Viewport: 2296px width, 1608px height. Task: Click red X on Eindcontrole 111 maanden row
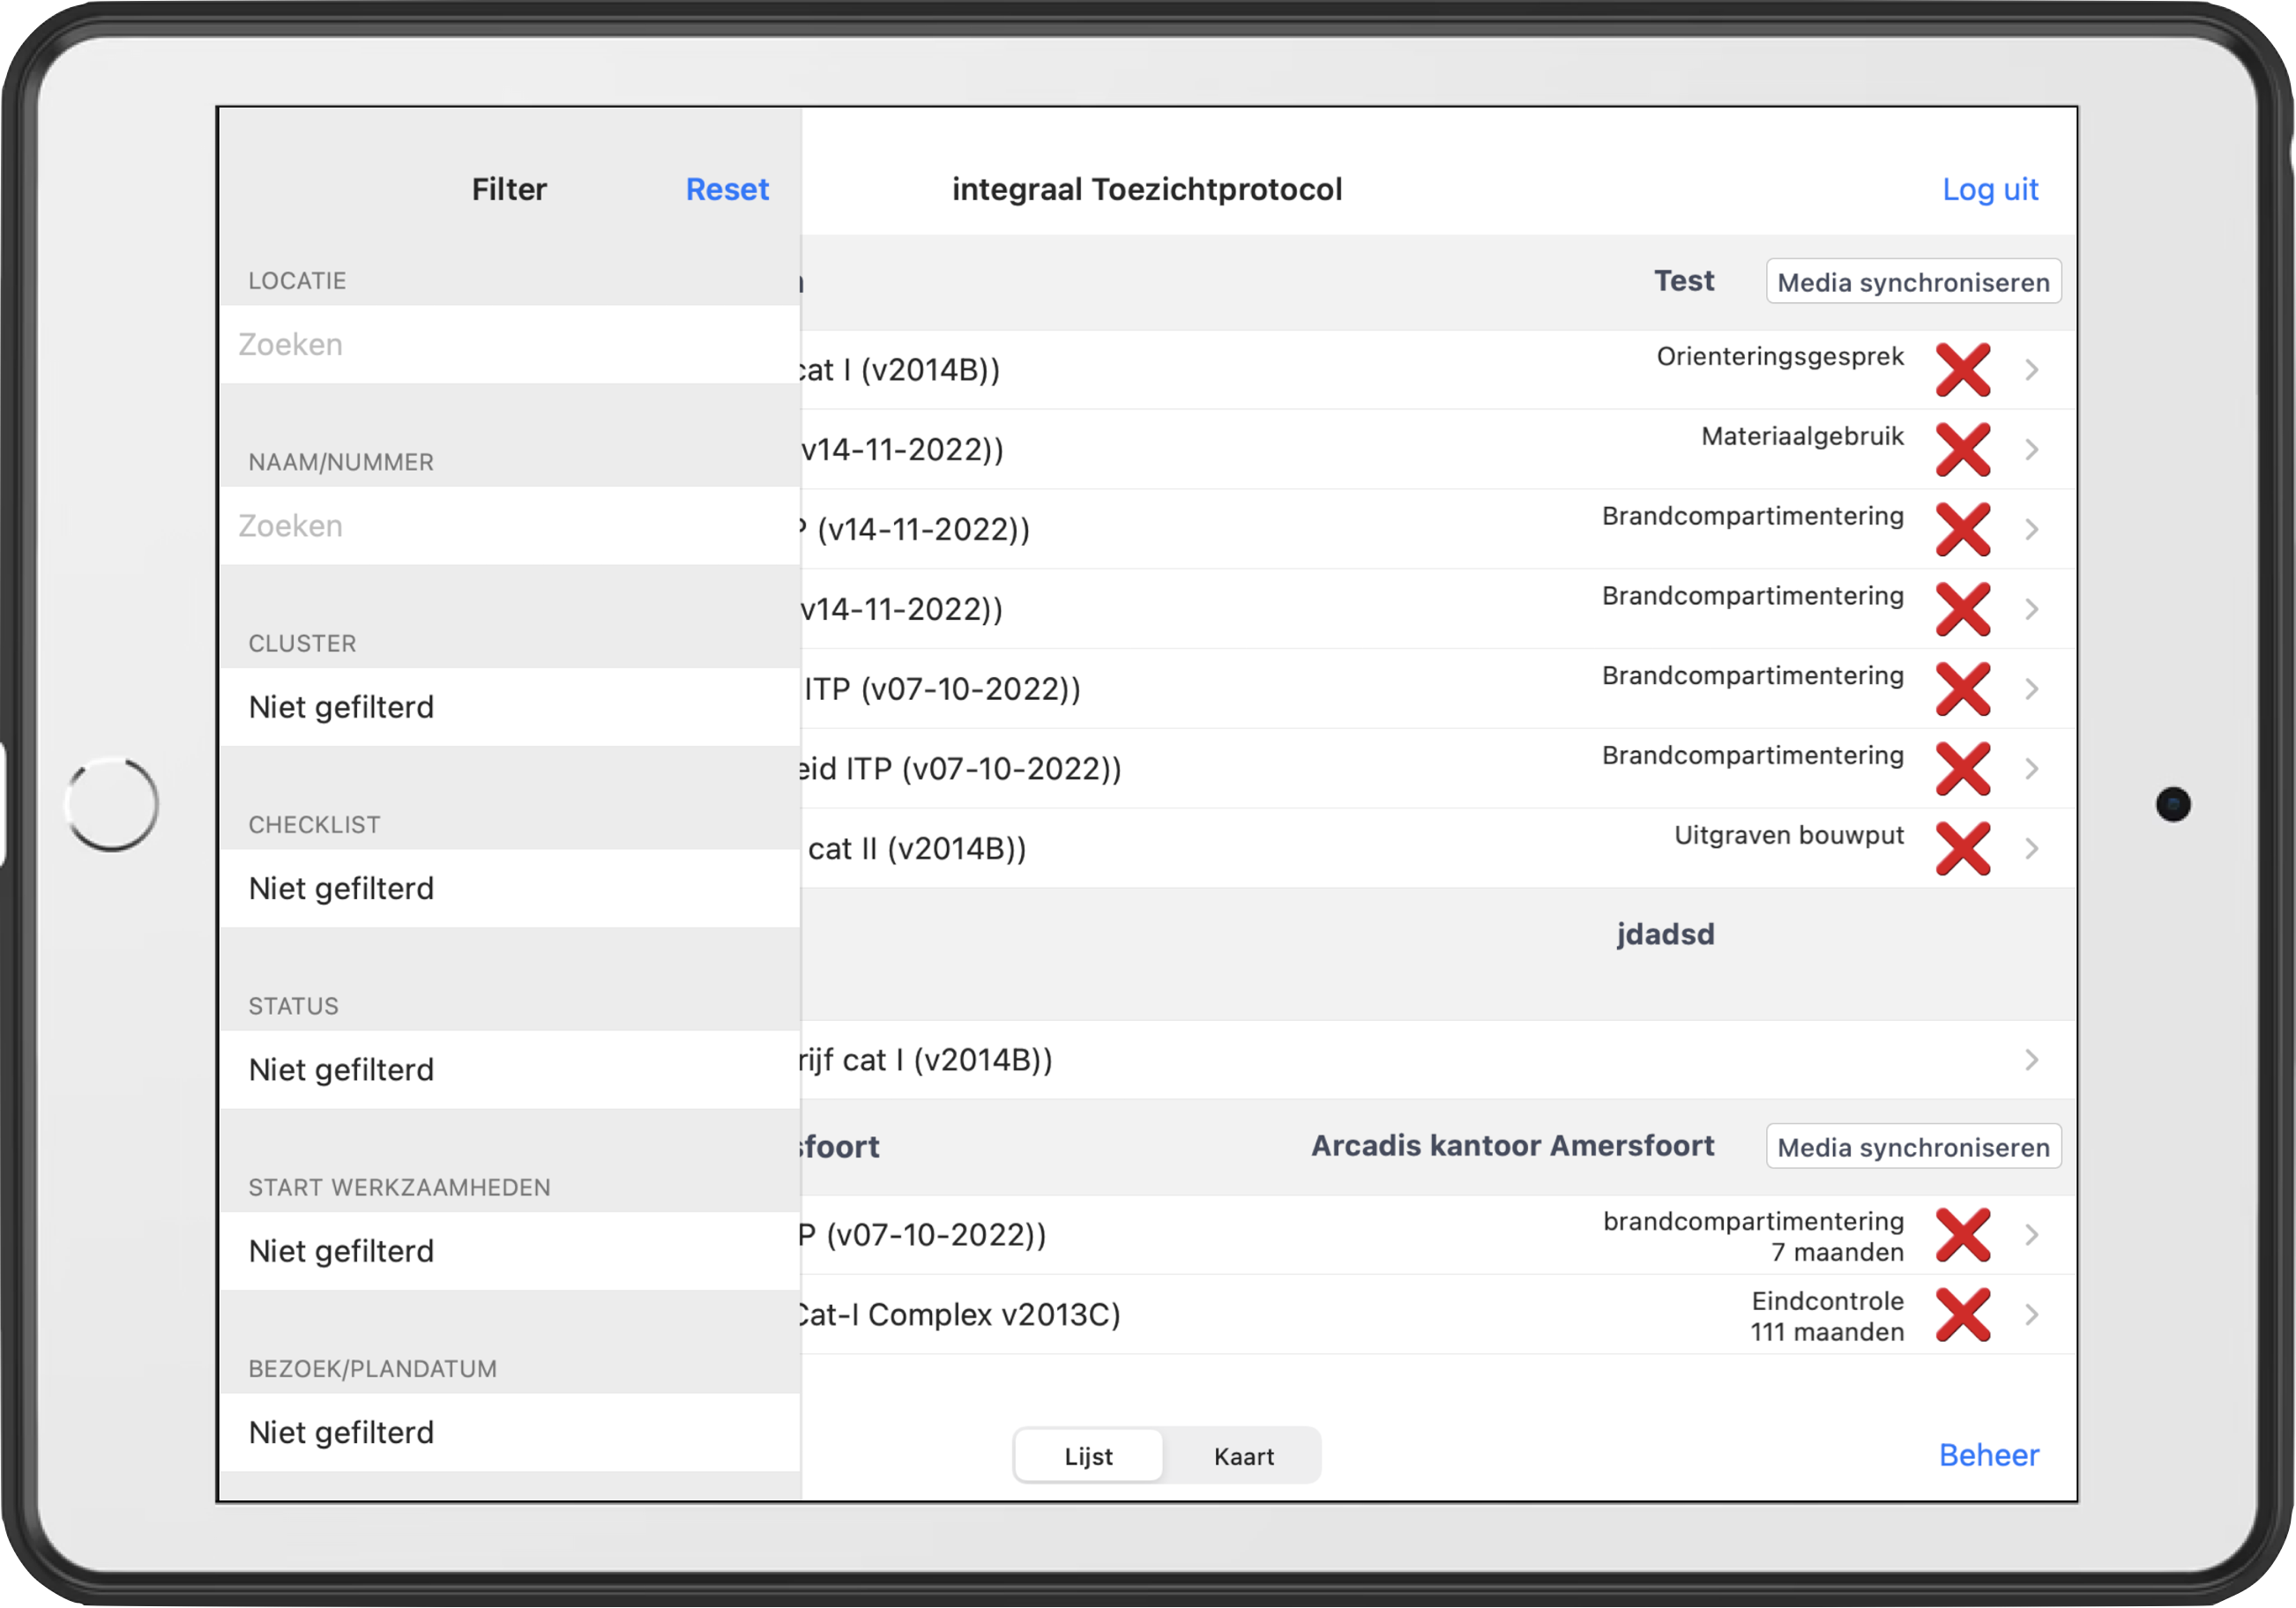pyautogui.click(x=1962, y=1315)
